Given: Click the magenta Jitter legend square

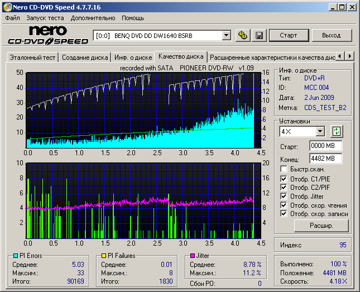Looking at the screenshot, I should click(192, 256).
